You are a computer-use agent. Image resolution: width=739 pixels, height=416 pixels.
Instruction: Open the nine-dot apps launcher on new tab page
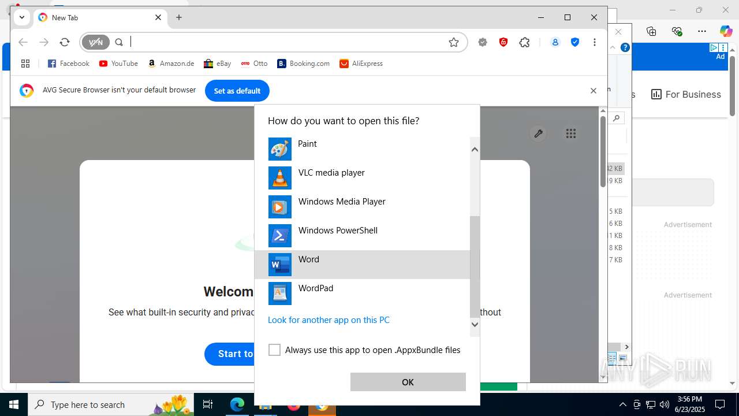click(571, 133)
